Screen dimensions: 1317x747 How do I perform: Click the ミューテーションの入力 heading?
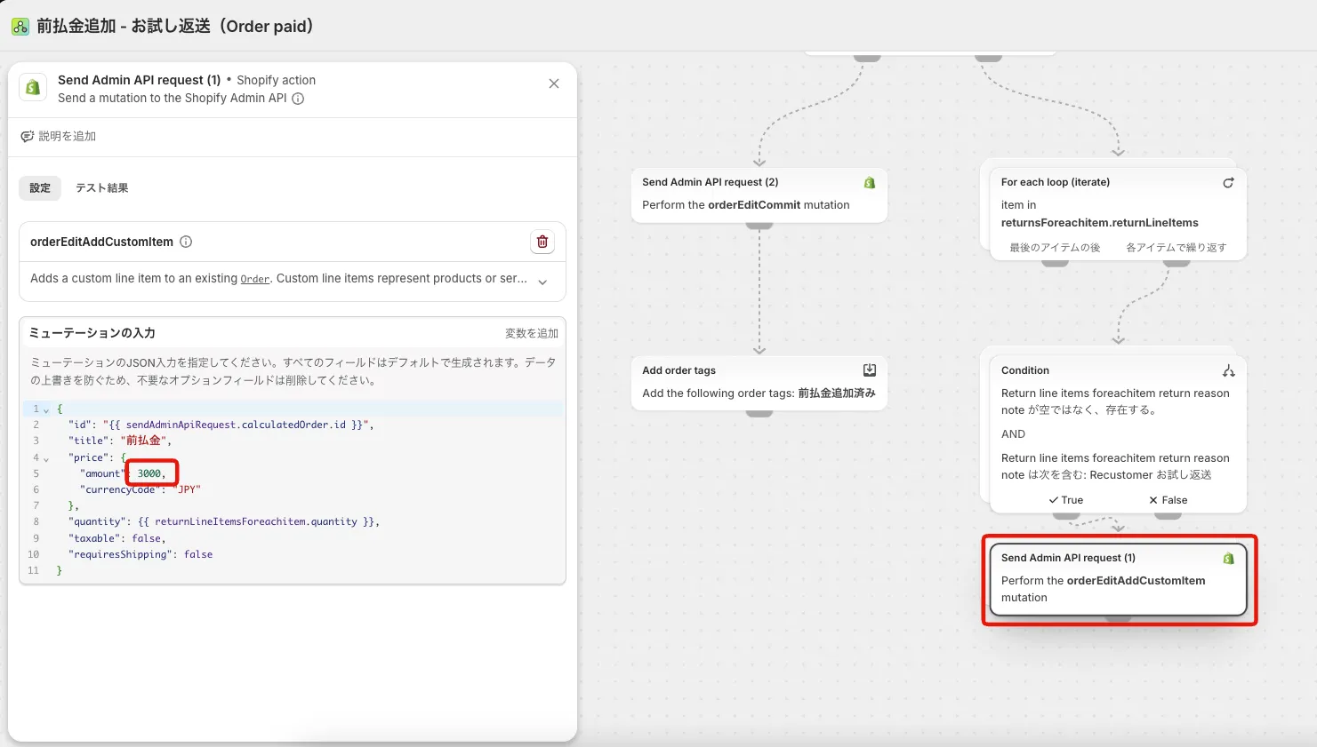(92, 333)
